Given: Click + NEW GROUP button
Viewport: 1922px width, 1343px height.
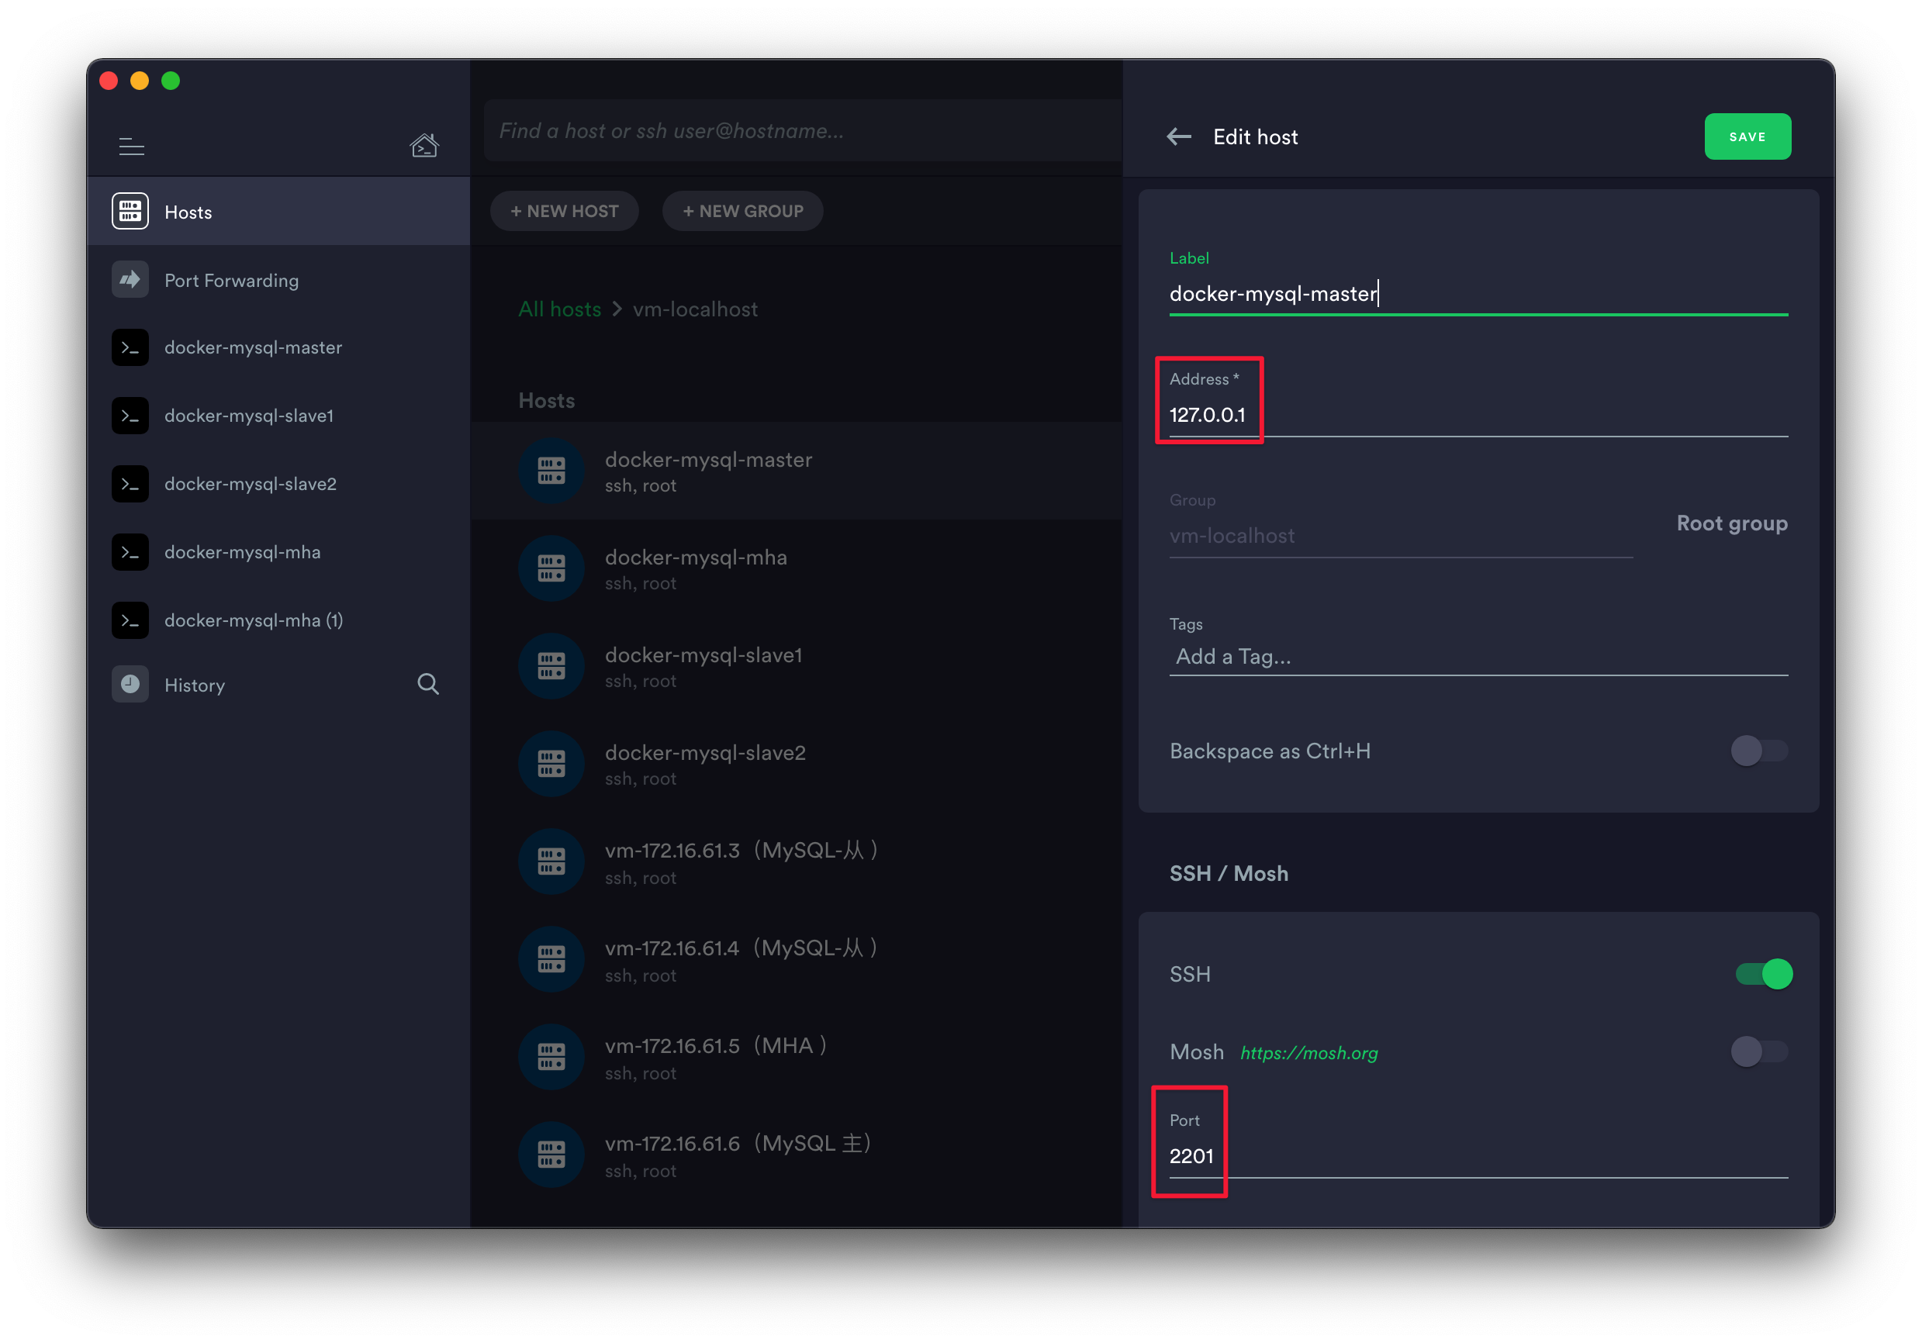Looking at the screenshot, I should click(742, 212).
